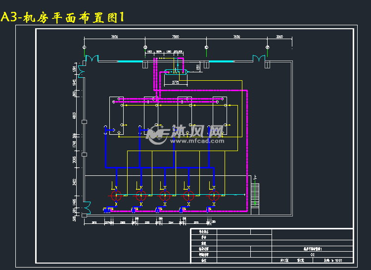This screenshot has width=371, height=270.
Task: Click the 备注 label in the title block
Action: [x=204, y=260]
